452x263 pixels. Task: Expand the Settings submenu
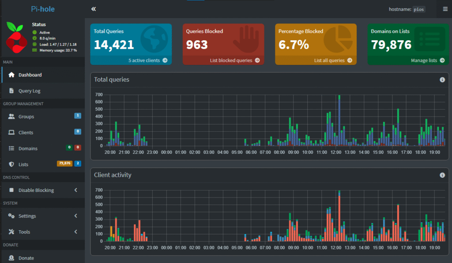coord(75,216)
